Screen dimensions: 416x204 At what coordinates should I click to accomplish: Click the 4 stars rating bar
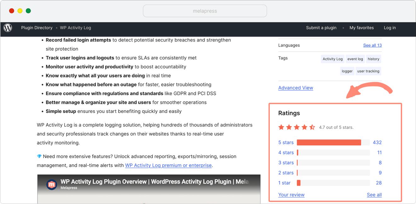[333, 153]
